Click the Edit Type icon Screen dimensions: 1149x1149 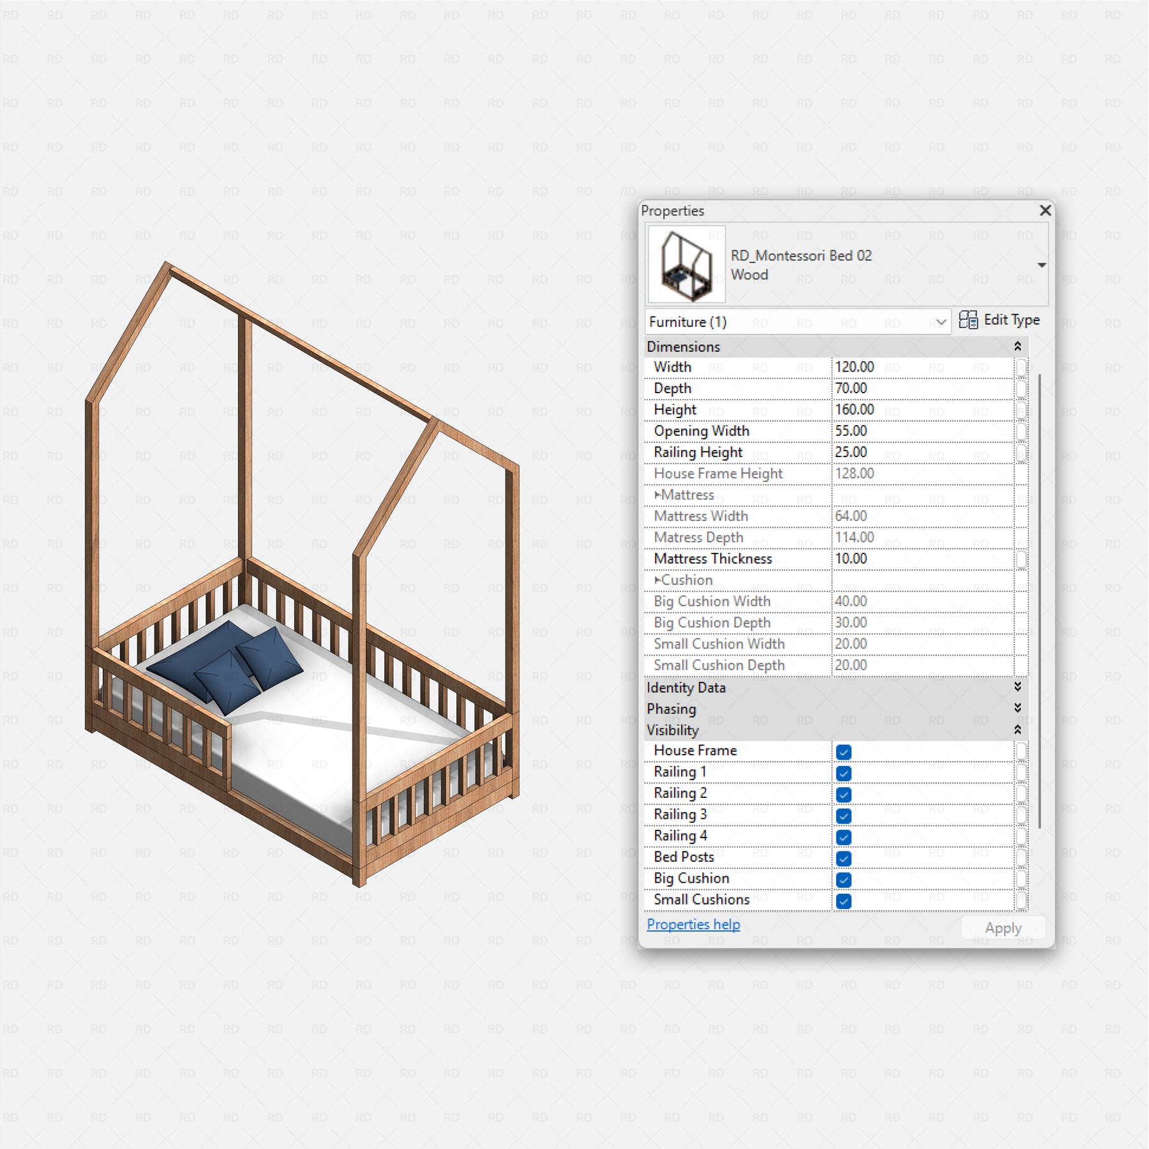point(968,320)
